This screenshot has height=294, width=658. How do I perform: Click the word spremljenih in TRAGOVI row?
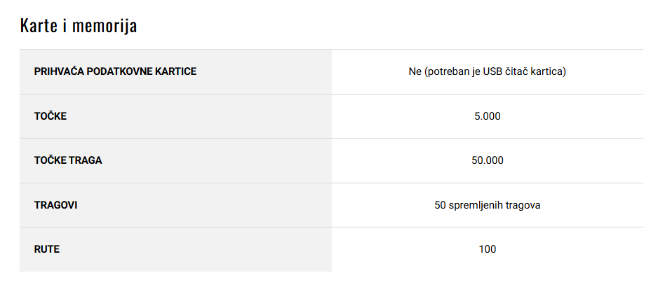point(475,206)
